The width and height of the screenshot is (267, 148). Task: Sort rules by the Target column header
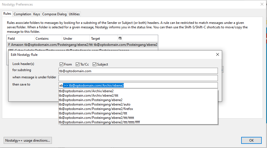pos(104,39)
